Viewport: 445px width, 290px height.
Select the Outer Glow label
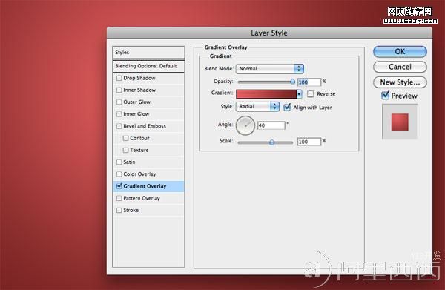[137, 102]
